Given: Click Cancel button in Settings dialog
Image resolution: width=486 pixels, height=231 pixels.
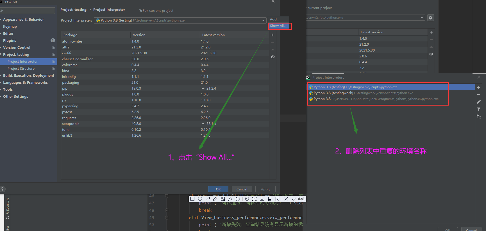Looking at the screenshot, I should (x=242, y=189).
